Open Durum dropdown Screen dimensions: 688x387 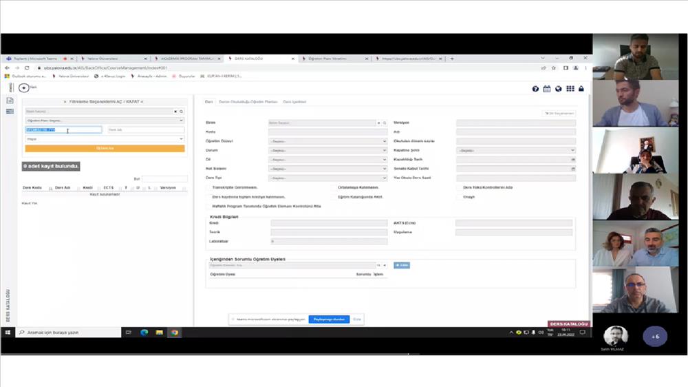327,151
